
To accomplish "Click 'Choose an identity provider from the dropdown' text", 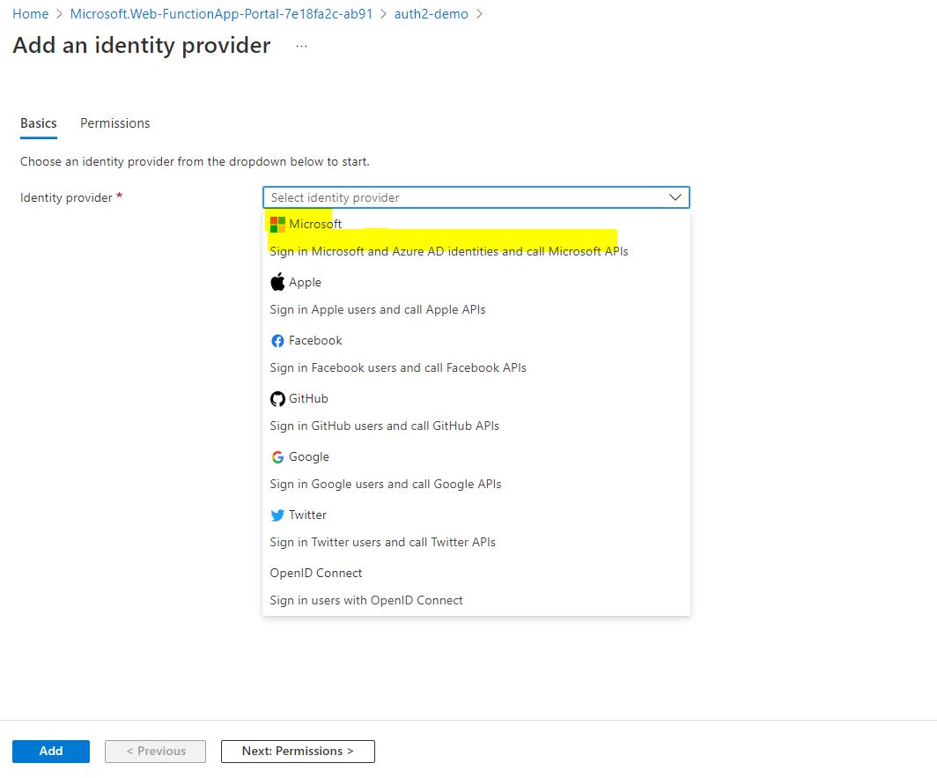I will (x=195, y=161).
